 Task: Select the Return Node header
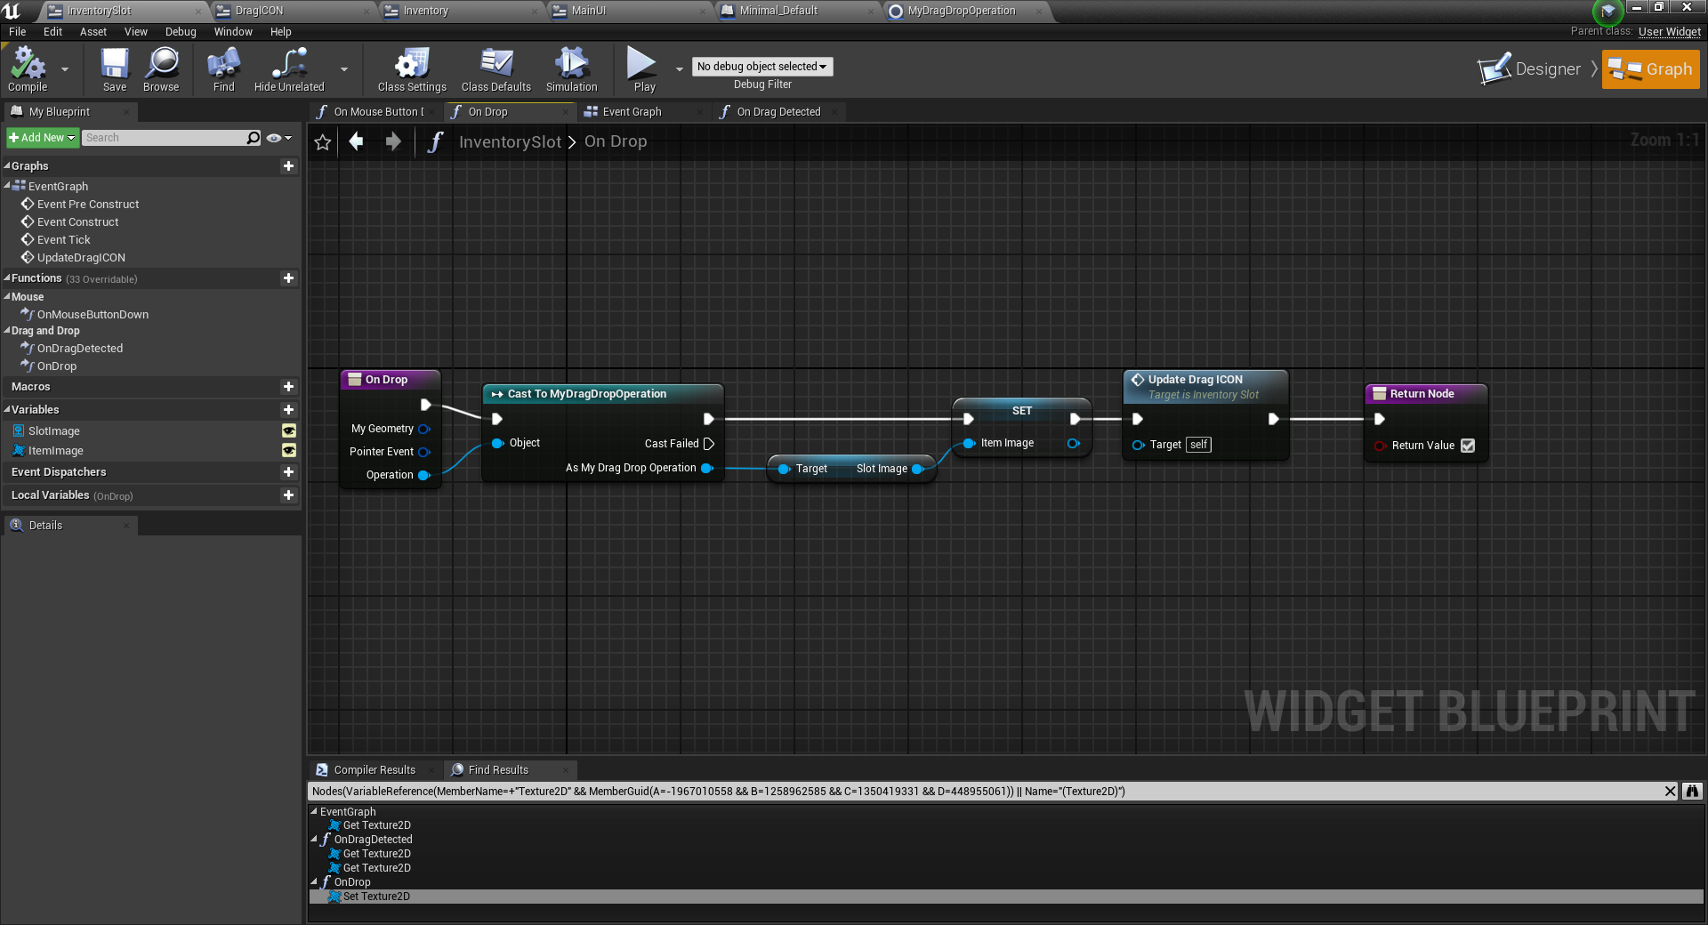(x=1426, y=394)
